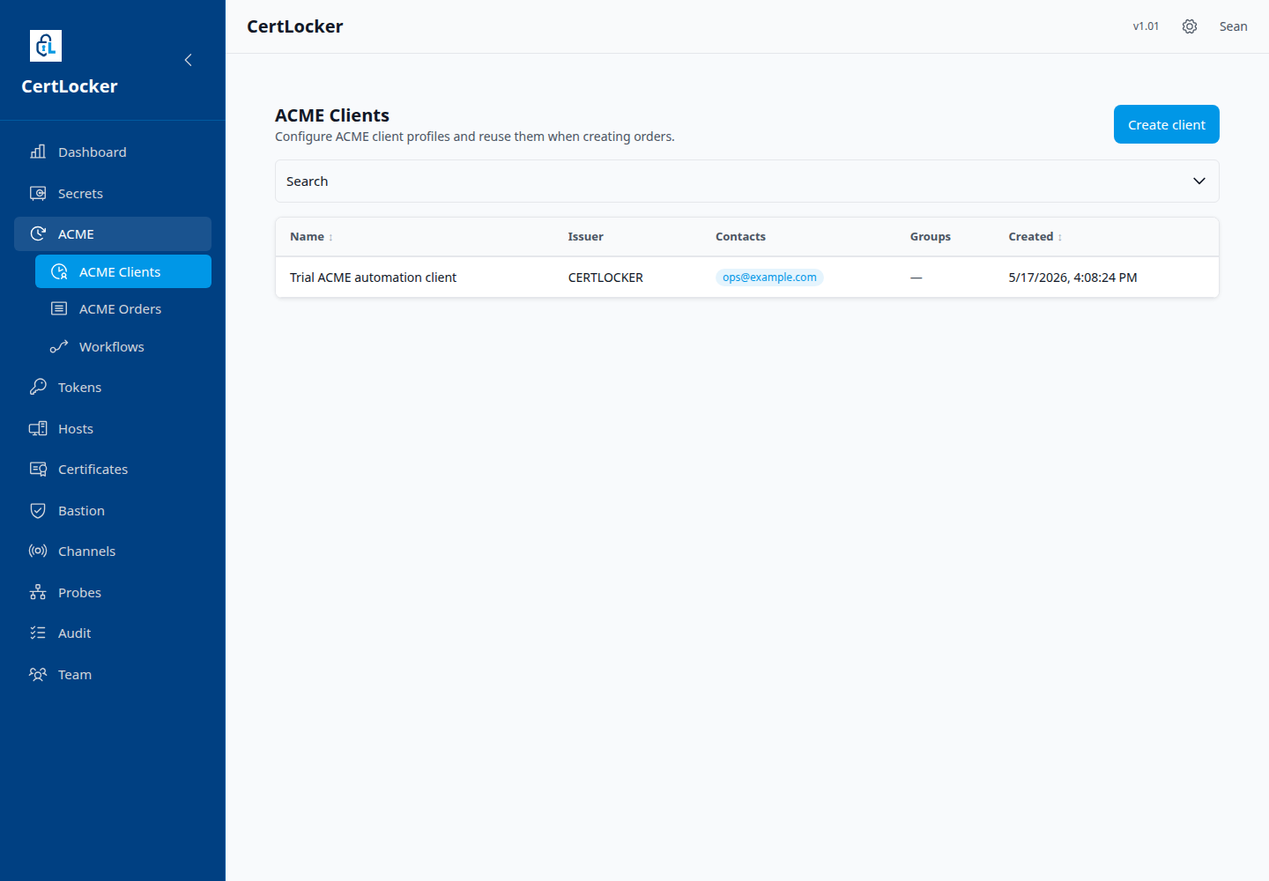The height and width of the screenshot is (881, 1269).
Task: Expand the Search panel chevron
Action: 1199,181
